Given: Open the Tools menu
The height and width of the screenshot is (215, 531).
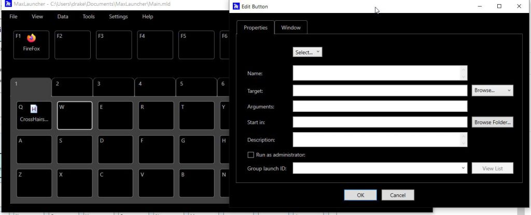Looking at the screenshot, I should (89, 17).
